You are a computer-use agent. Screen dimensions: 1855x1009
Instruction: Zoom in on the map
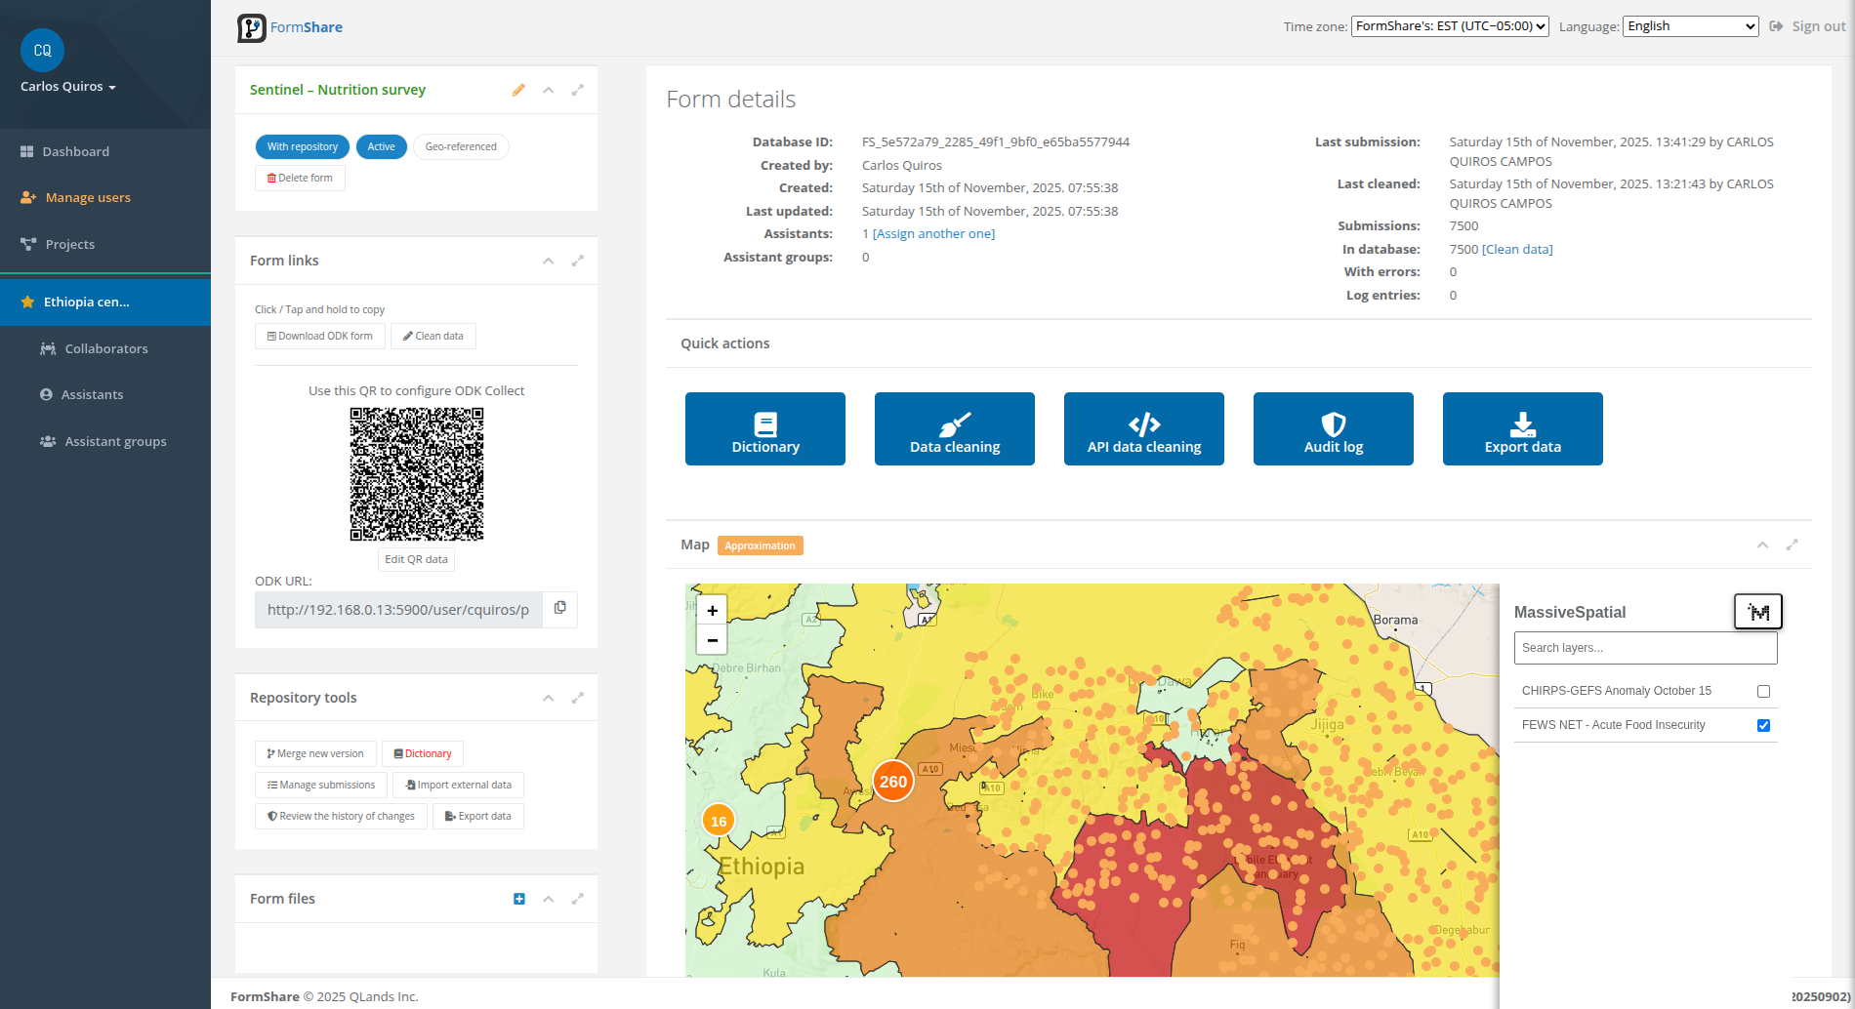pos(713,611)
